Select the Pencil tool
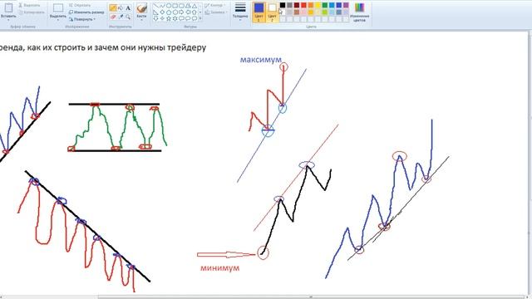 (x=113, y=7)
